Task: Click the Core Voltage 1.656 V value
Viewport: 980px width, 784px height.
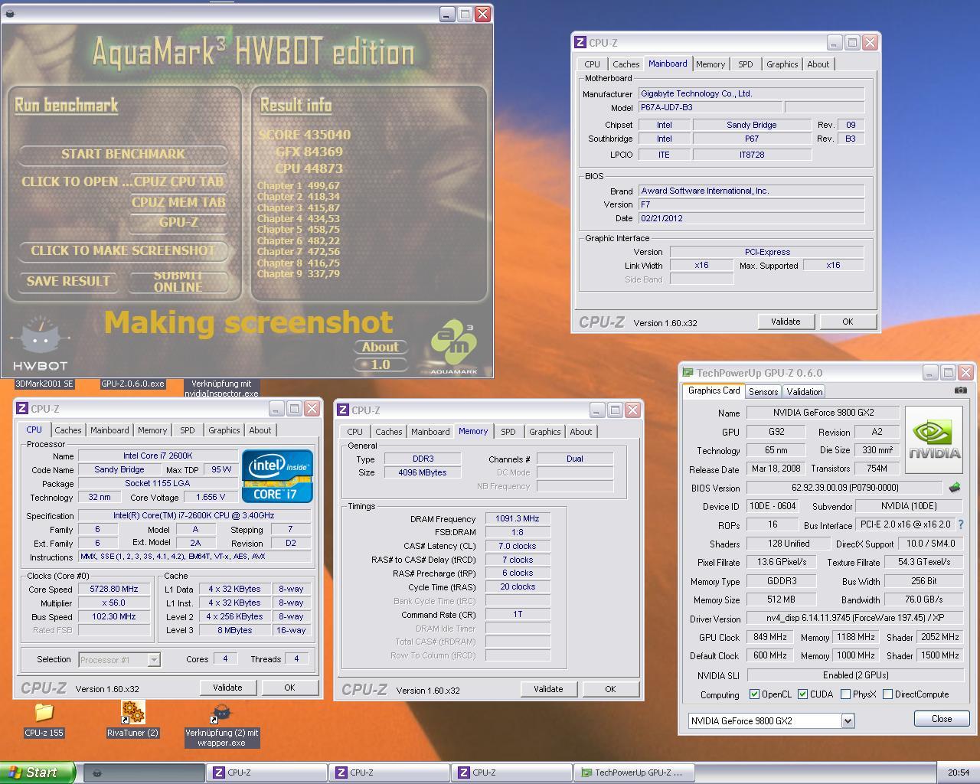Action: (x=211, y=497)
